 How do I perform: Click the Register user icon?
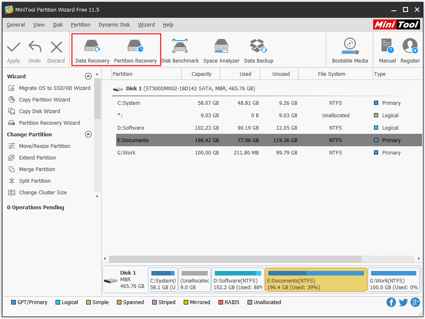click(x=410, y=46)
